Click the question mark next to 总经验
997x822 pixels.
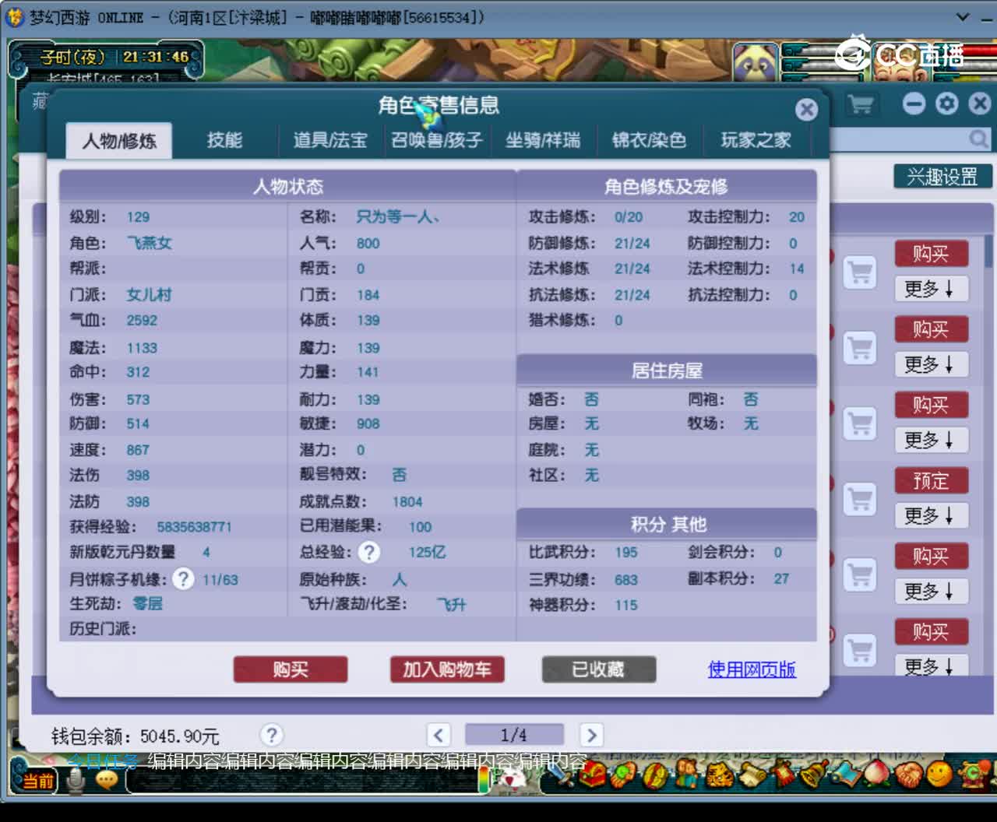pos(369,552)
